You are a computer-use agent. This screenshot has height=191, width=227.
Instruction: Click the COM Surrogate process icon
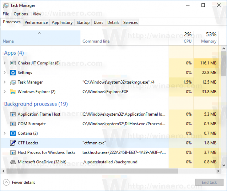13,124
